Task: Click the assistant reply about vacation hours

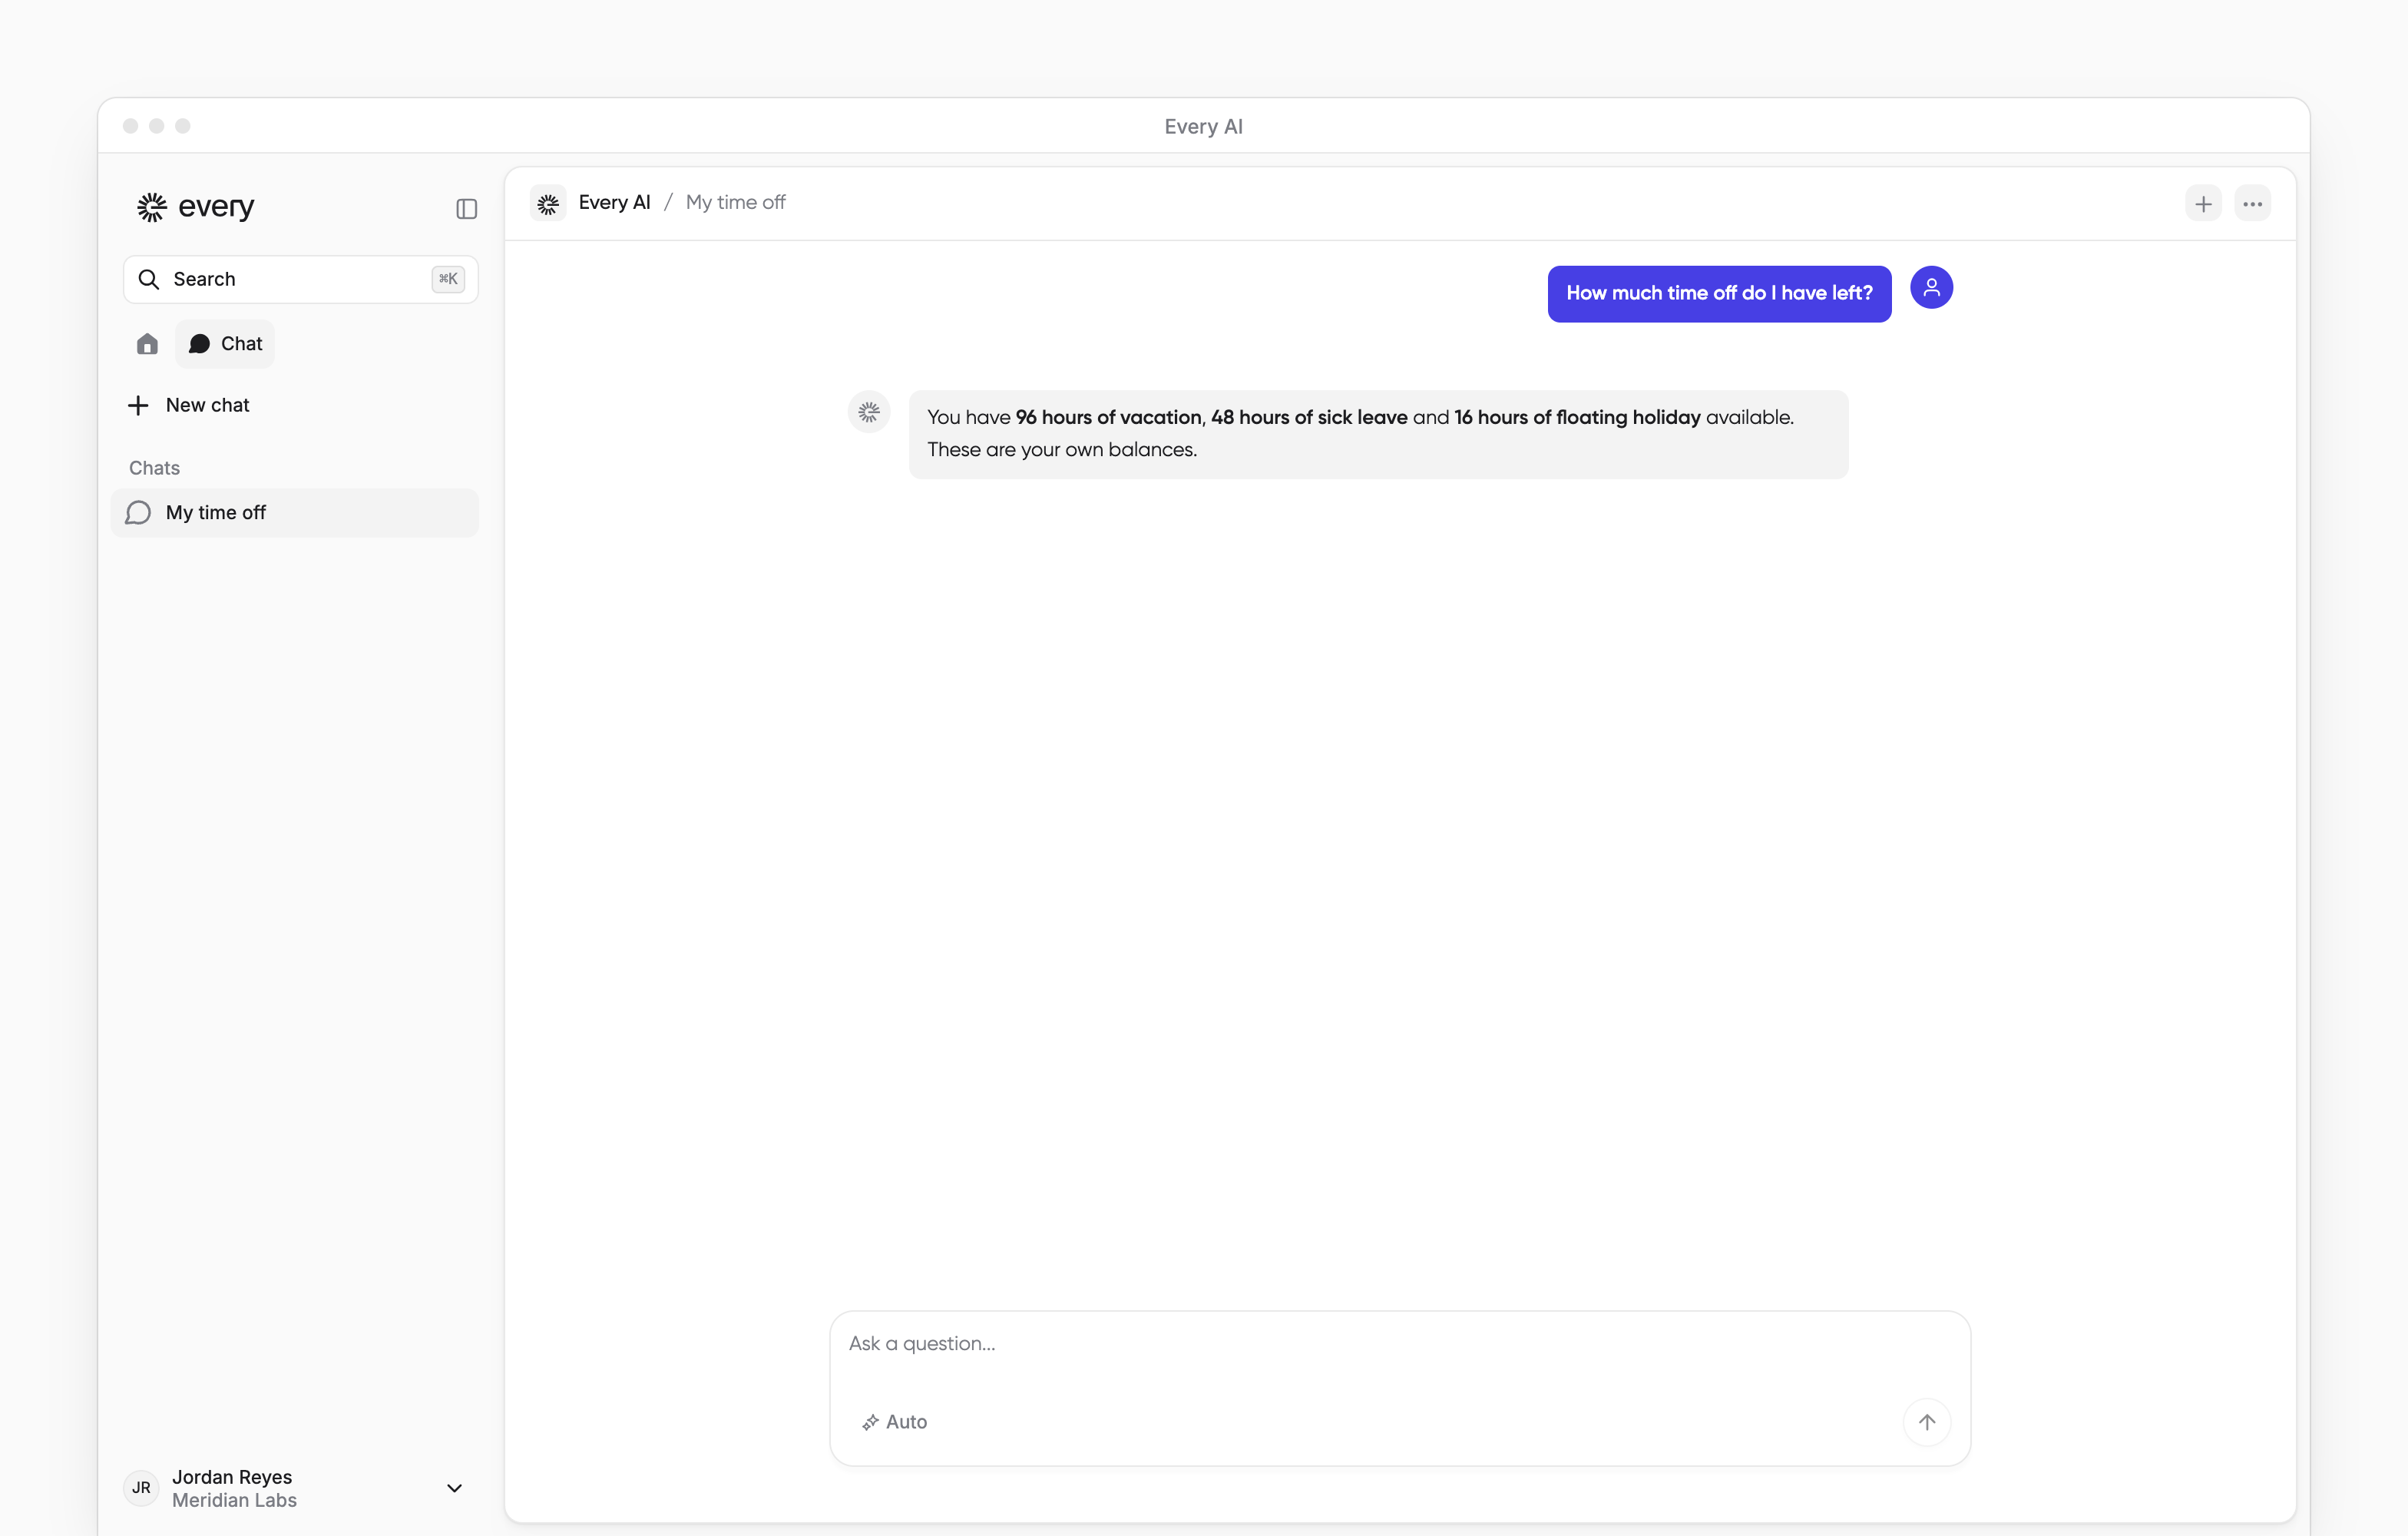Action: coord(1378,434)
